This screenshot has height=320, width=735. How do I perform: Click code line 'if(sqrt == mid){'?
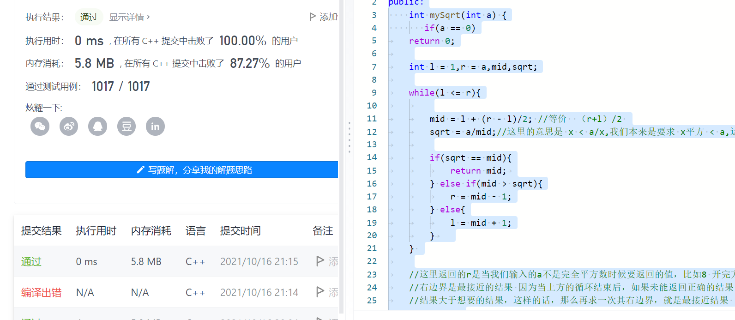(x=470, y=158)
